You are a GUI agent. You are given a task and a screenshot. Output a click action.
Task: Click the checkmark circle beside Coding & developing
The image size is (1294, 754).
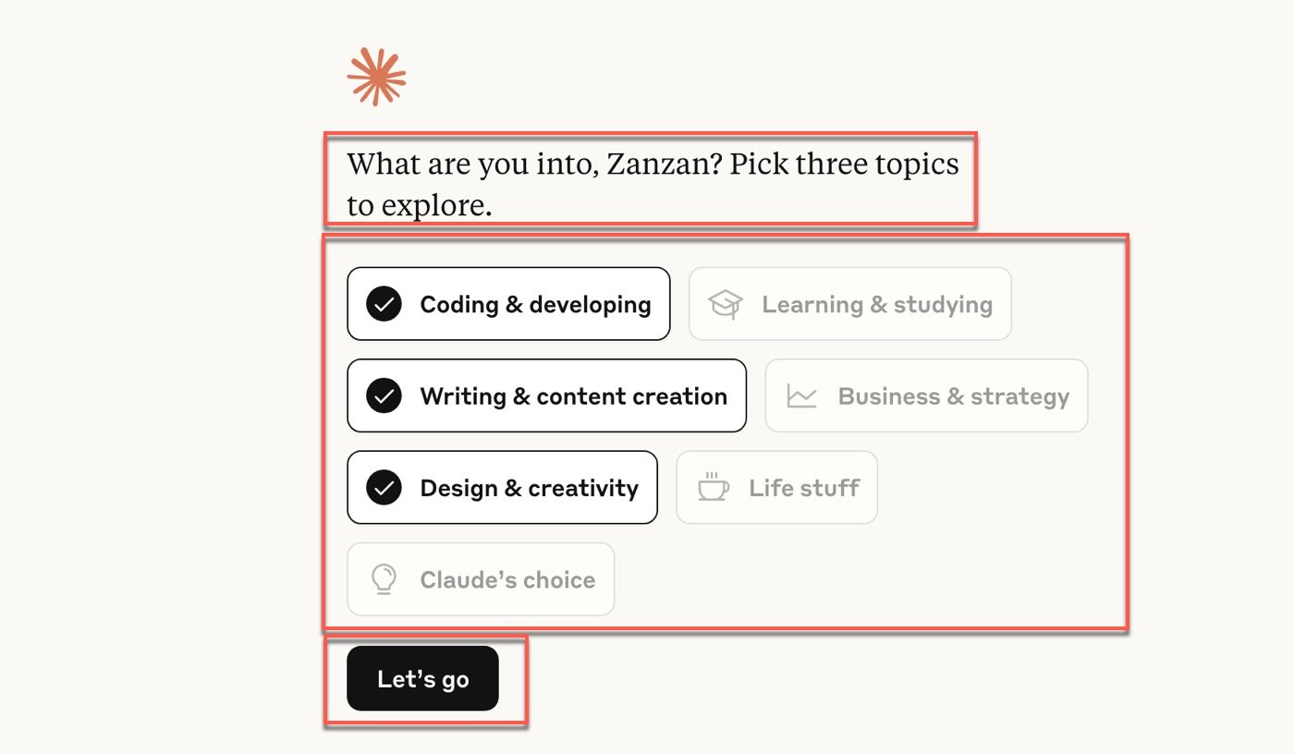coord(384,304)
